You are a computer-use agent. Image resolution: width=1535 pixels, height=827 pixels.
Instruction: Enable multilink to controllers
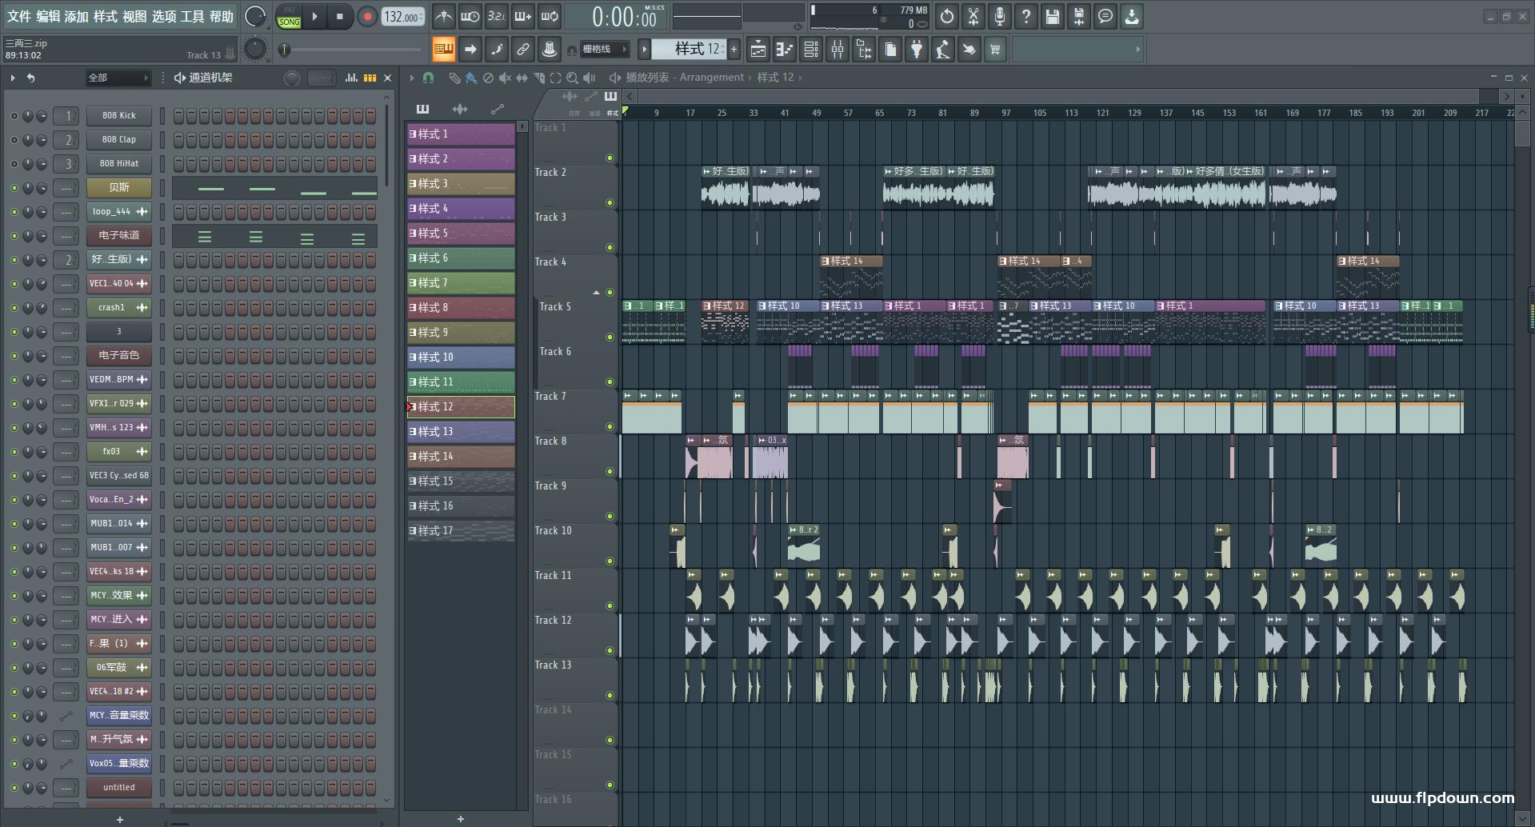(x=522, y=50)
